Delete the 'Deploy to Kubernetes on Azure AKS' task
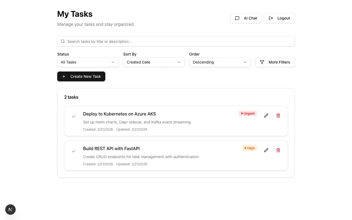 point(278,115)
